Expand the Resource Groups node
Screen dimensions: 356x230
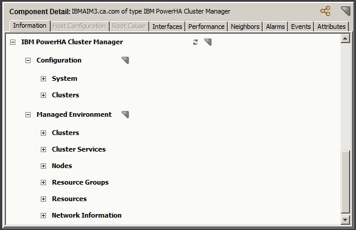click(x=43, y=183)
